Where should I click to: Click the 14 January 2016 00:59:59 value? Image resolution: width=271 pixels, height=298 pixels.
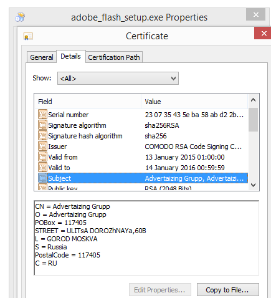(x=185, y=168)
